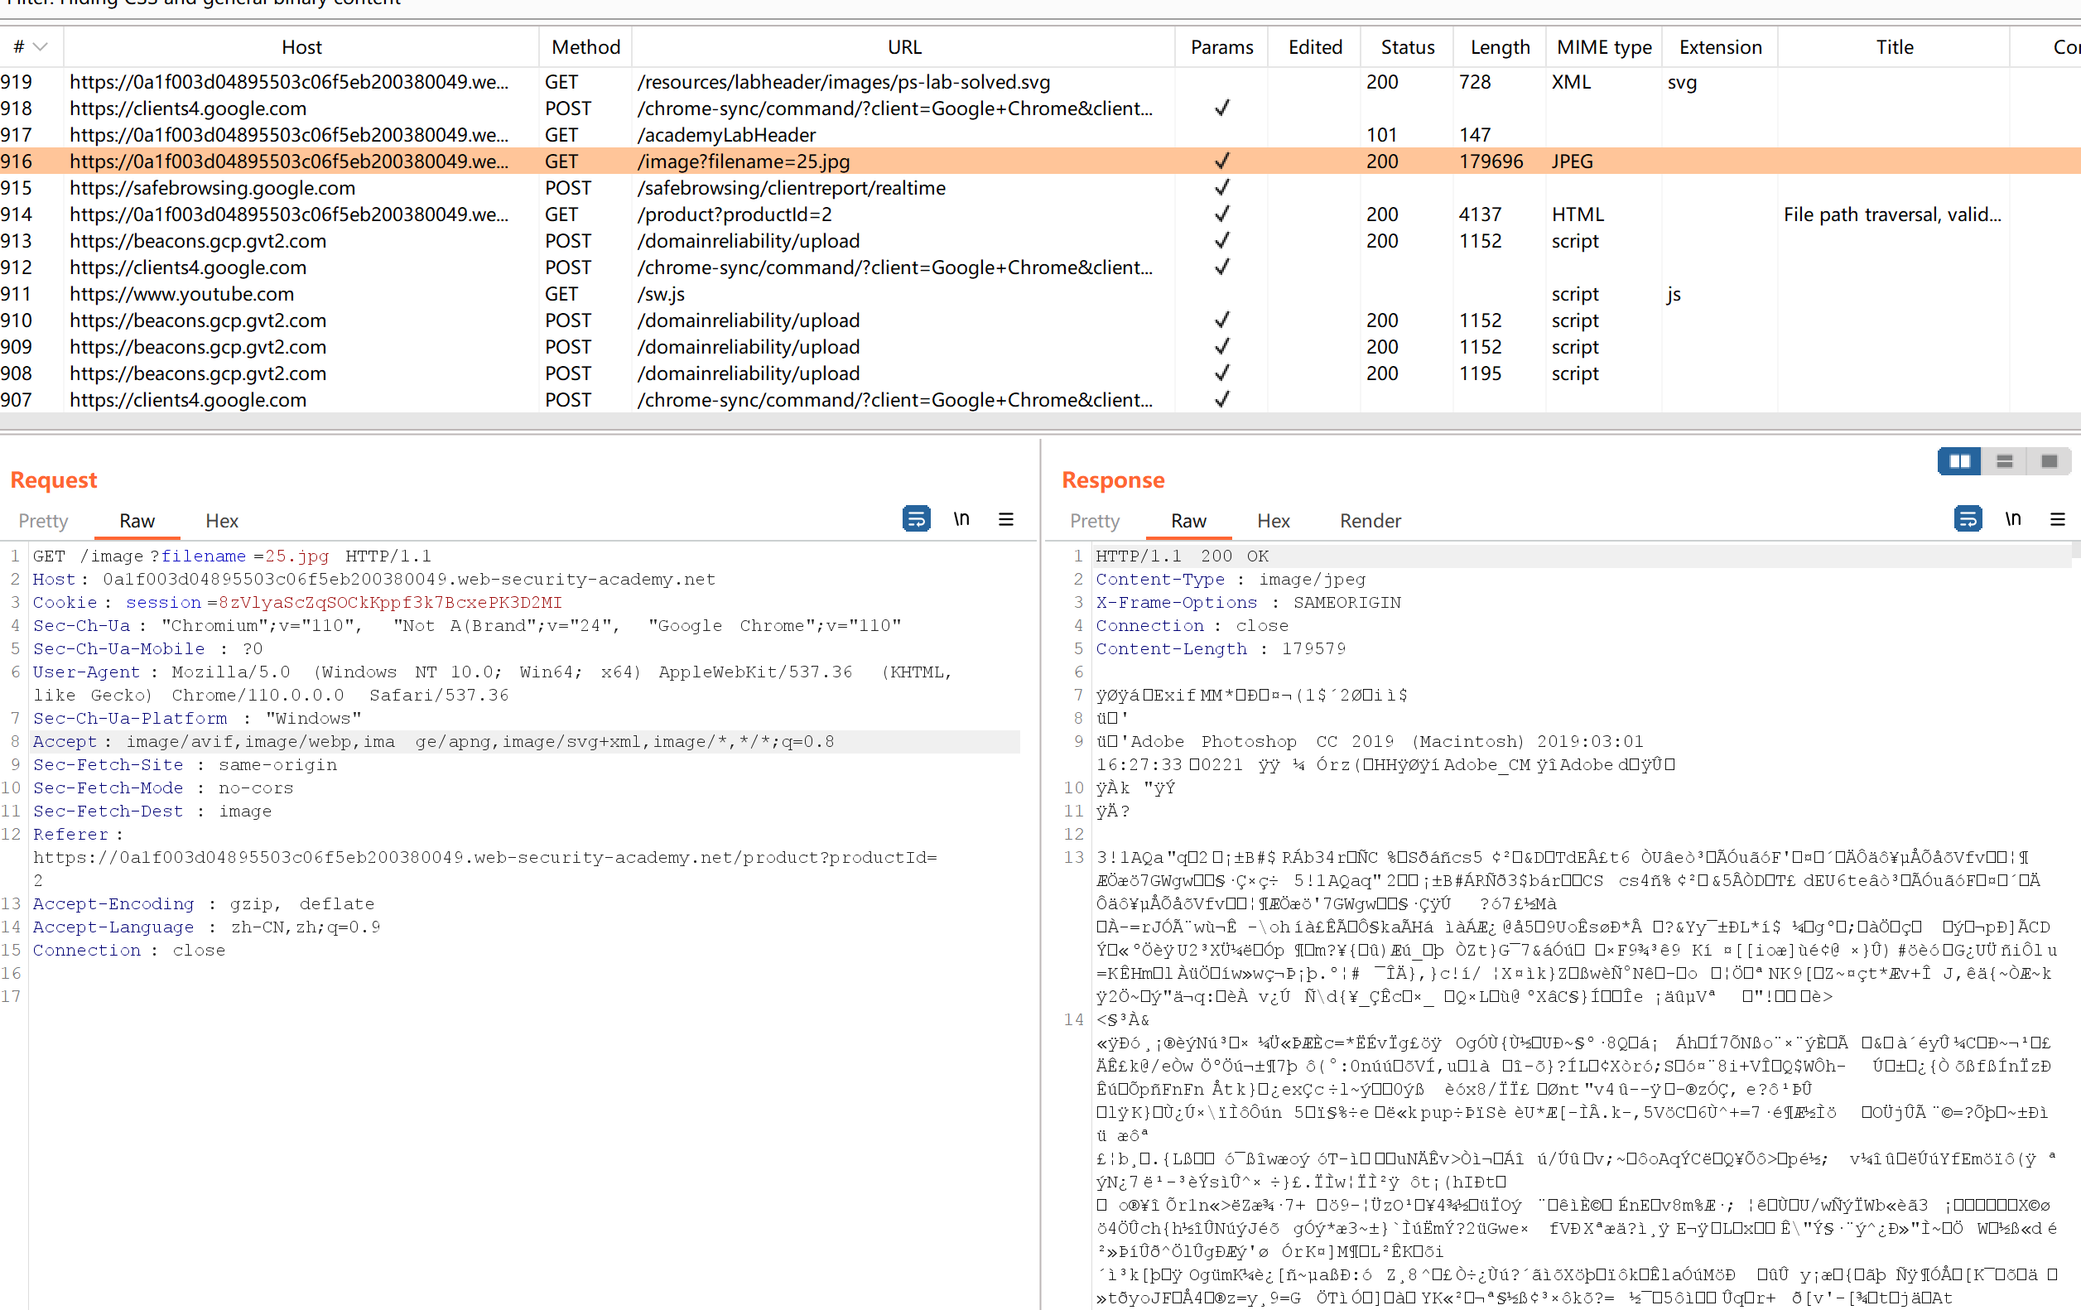Toggle \n display in Response panel
Viewport: 2081px width, 1310px height.
click(x=2013, y=518)
